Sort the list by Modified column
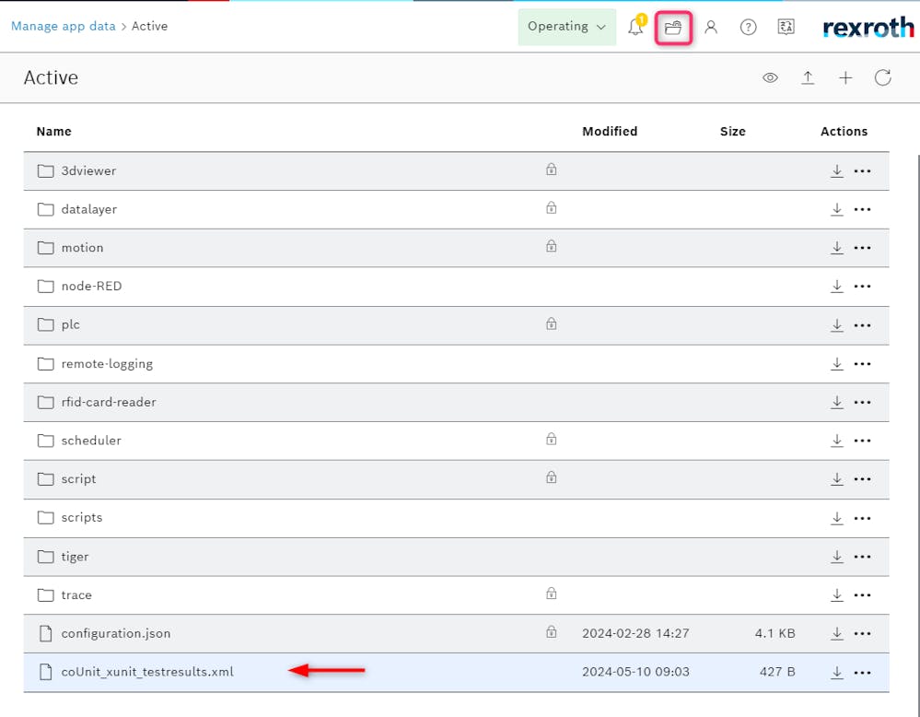This screenshot has height=717, width=920. (x=610, y=132)
